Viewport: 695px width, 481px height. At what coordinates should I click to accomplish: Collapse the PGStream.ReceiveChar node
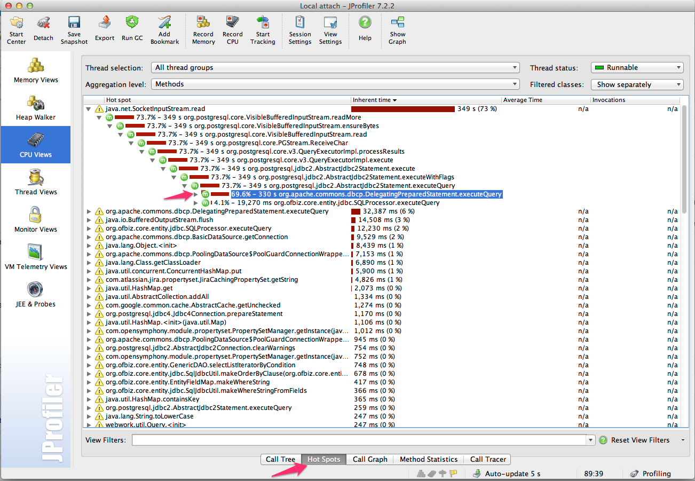click(x=131, y=143)
